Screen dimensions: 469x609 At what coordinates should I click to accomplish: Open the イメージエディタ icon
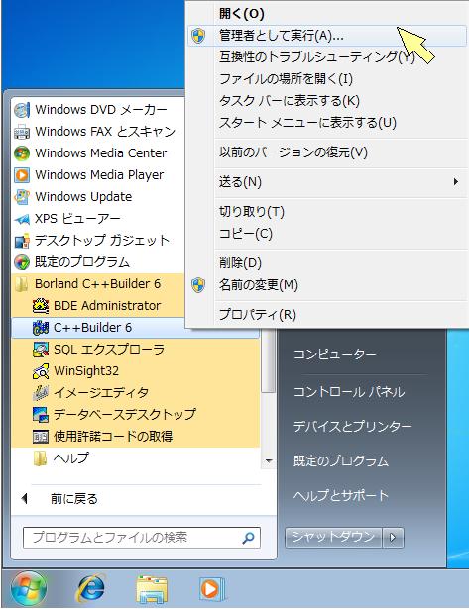click(x=41, y=393)
